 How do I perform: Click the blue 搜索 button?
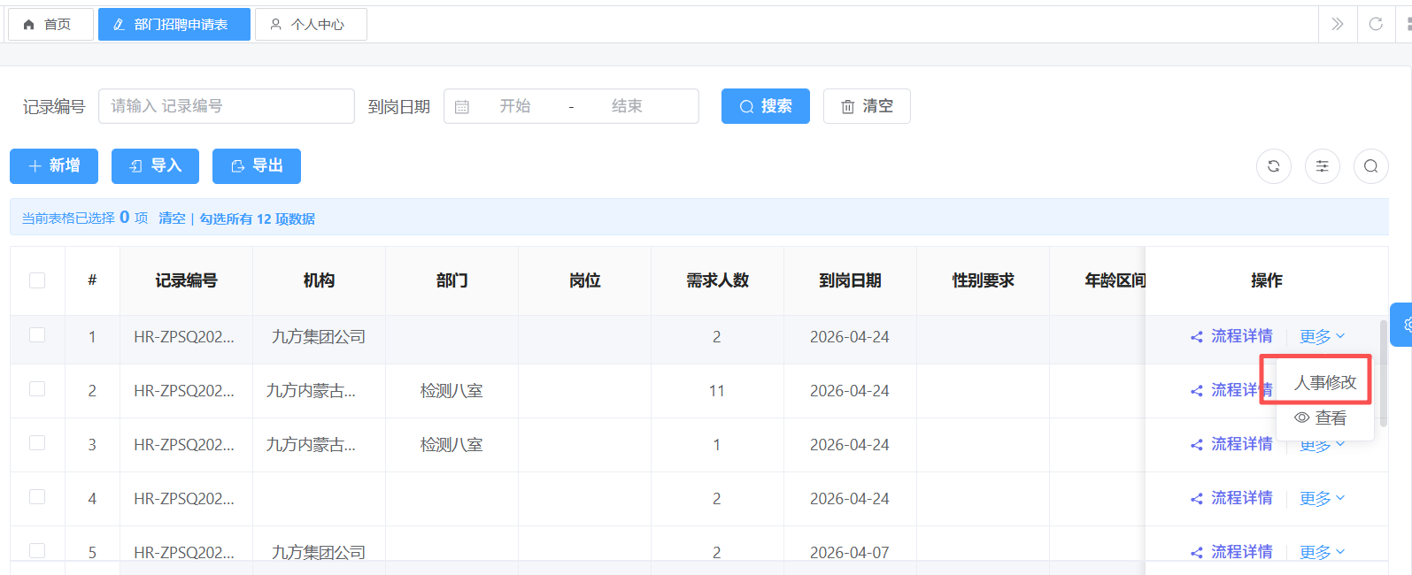[x=765, y=106]
